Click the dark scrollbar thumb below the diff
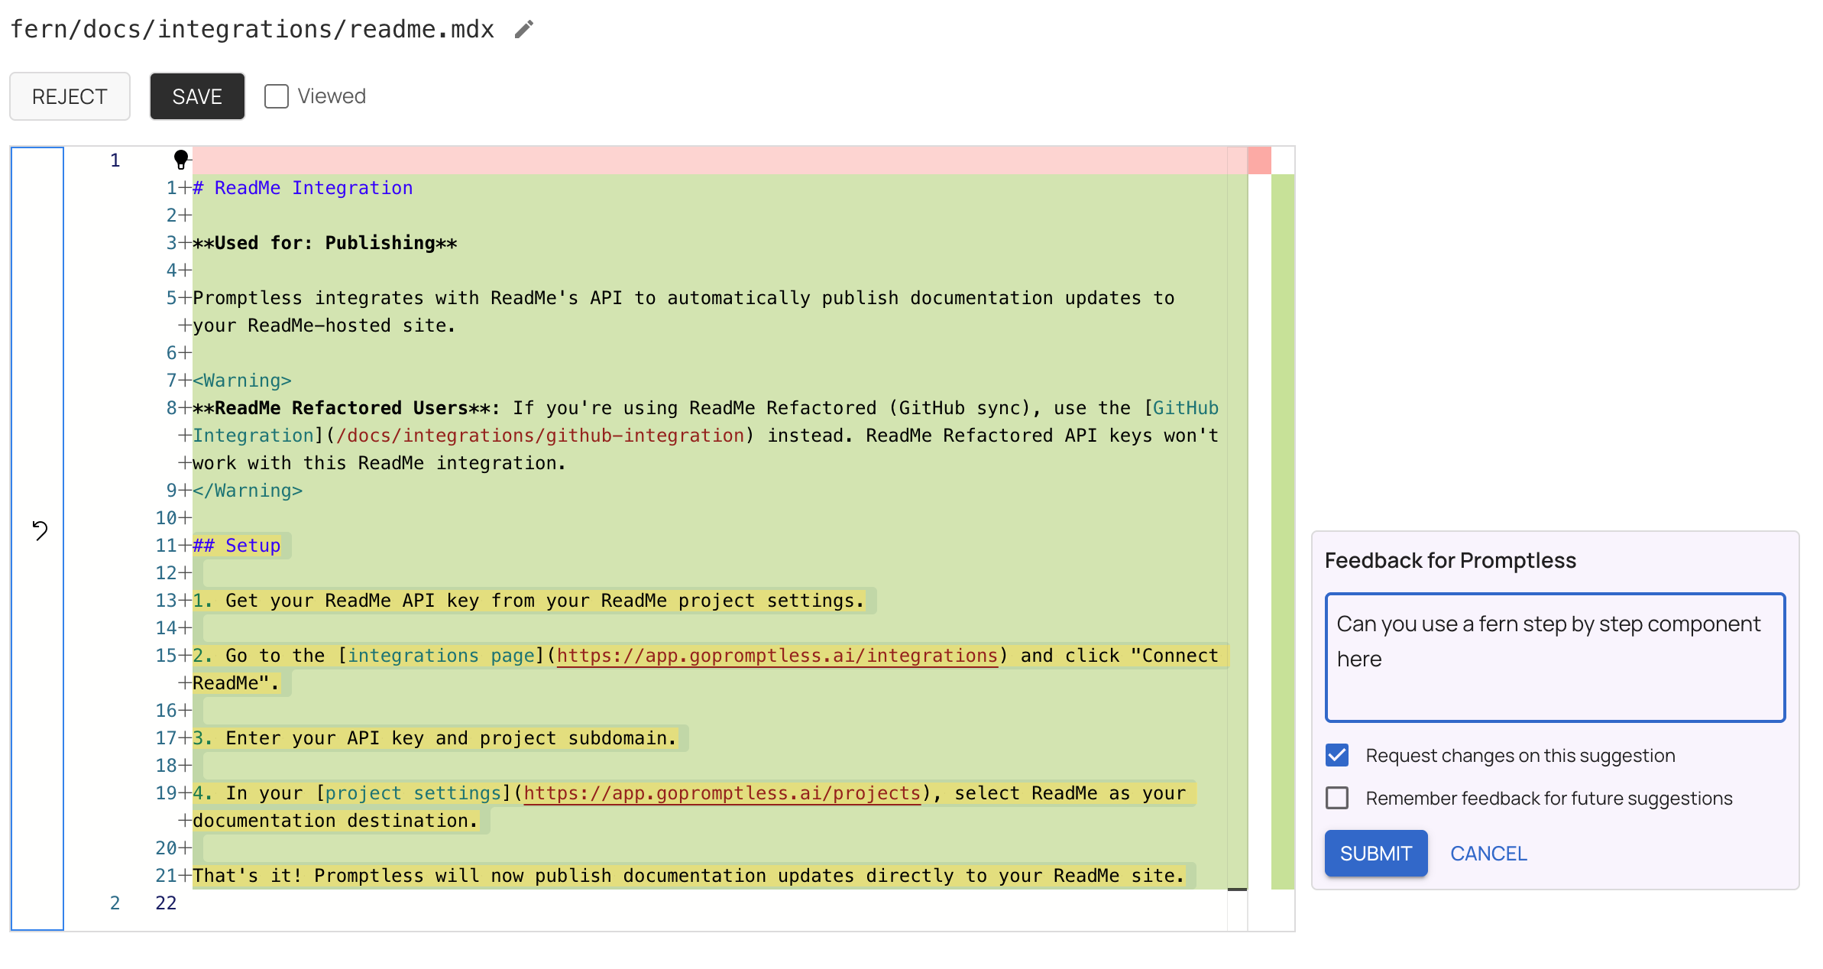The width and height of the screenshot is (1823, 969). tap(1237, 890)
